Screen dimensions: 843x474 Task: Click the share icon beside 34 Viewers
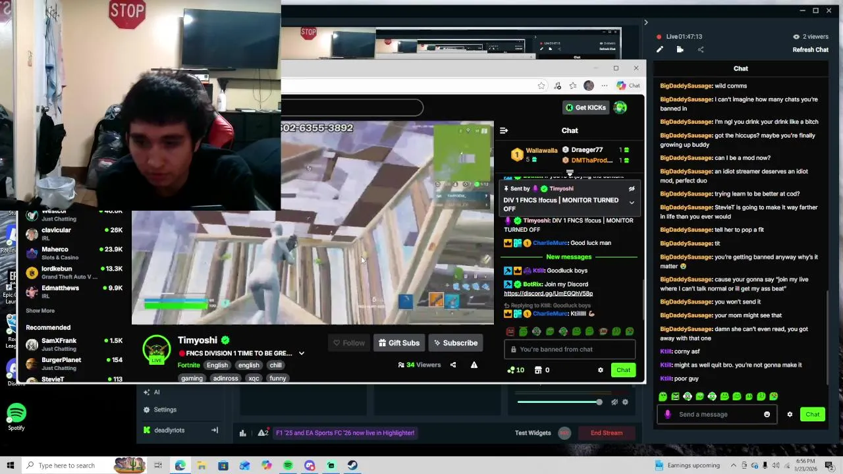[x=452, y=365]
